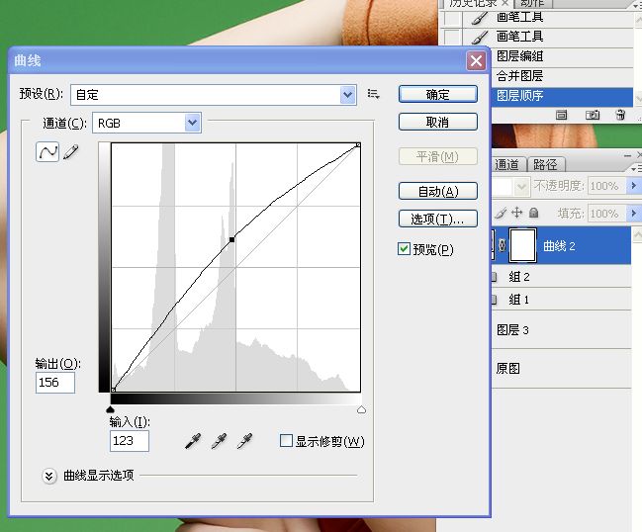
Task: Click the 自动(A) button
Action: pyautogui.click(x=437, y=191)
